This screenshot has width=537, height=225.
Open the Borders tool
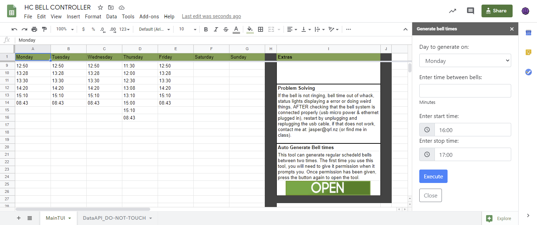[x=261, y=29]
